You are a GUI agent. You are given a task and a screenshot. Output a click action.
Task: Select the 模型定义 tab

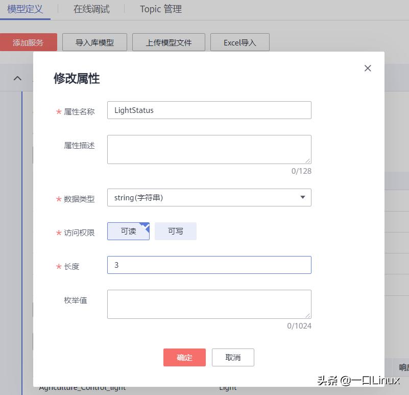(25, 9)
